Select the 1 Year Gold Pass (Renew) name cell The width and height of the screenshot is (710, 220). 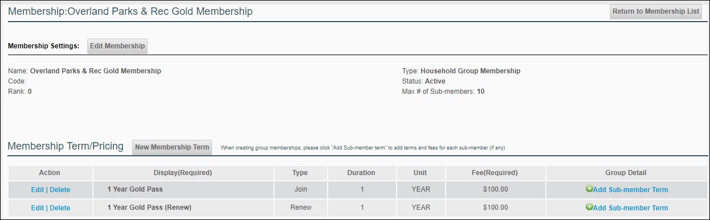click(183, 207)
